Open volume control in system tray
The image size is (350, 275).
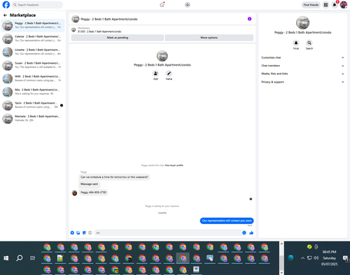point(316,258)
